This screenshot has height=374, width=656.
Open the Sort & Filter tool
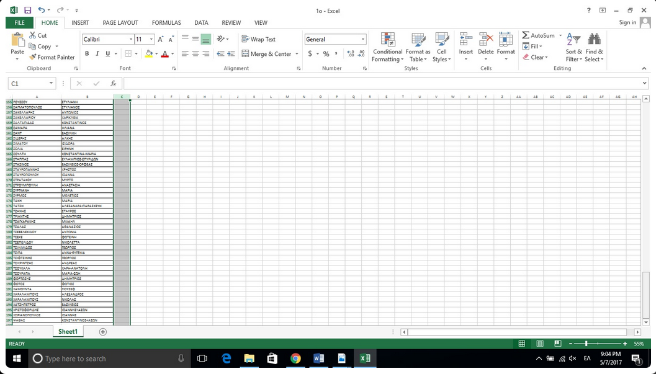[x=573, y=40]
